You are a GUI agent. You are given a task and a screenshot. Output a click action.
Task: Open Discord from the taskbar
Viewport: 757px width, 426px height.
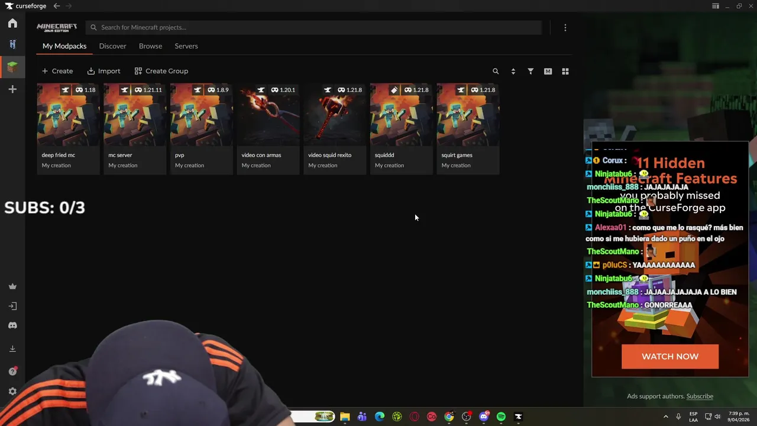tap(484, 417)
